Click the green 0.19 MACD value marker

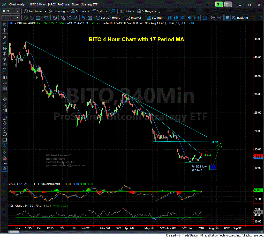pyautogui.click(x=258, y=190)
